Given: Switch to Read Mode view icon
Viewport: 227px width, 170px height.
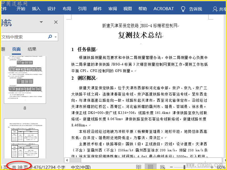Looking at the screenshot, I should 138,167.
